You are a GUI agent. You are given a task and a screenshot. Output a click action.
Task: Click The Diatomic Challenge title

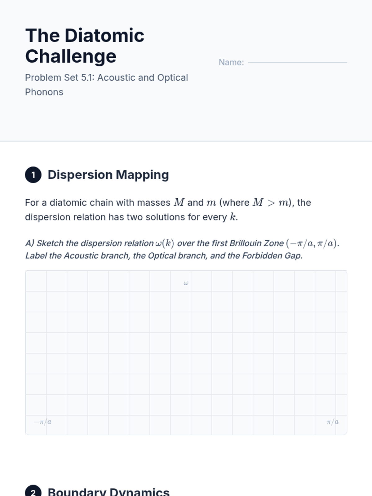(x=85, y=46)
